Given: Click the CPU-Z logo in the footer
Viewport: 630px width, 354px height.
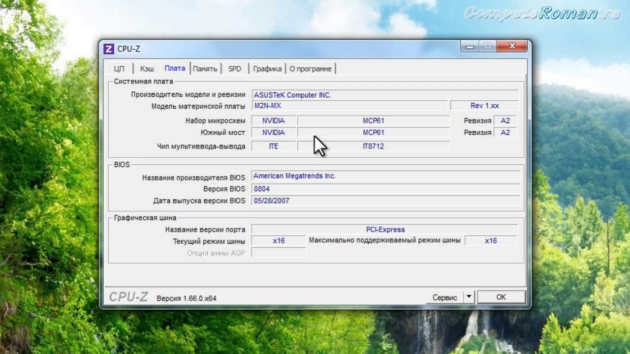Looking at the screenshot, I should pos(128,297).
